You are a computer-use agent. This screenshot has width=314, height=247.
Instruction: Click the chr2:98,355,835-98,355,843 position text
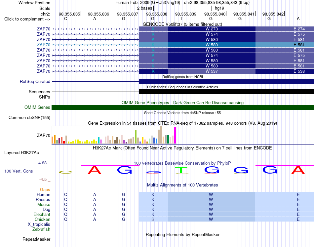217,3
